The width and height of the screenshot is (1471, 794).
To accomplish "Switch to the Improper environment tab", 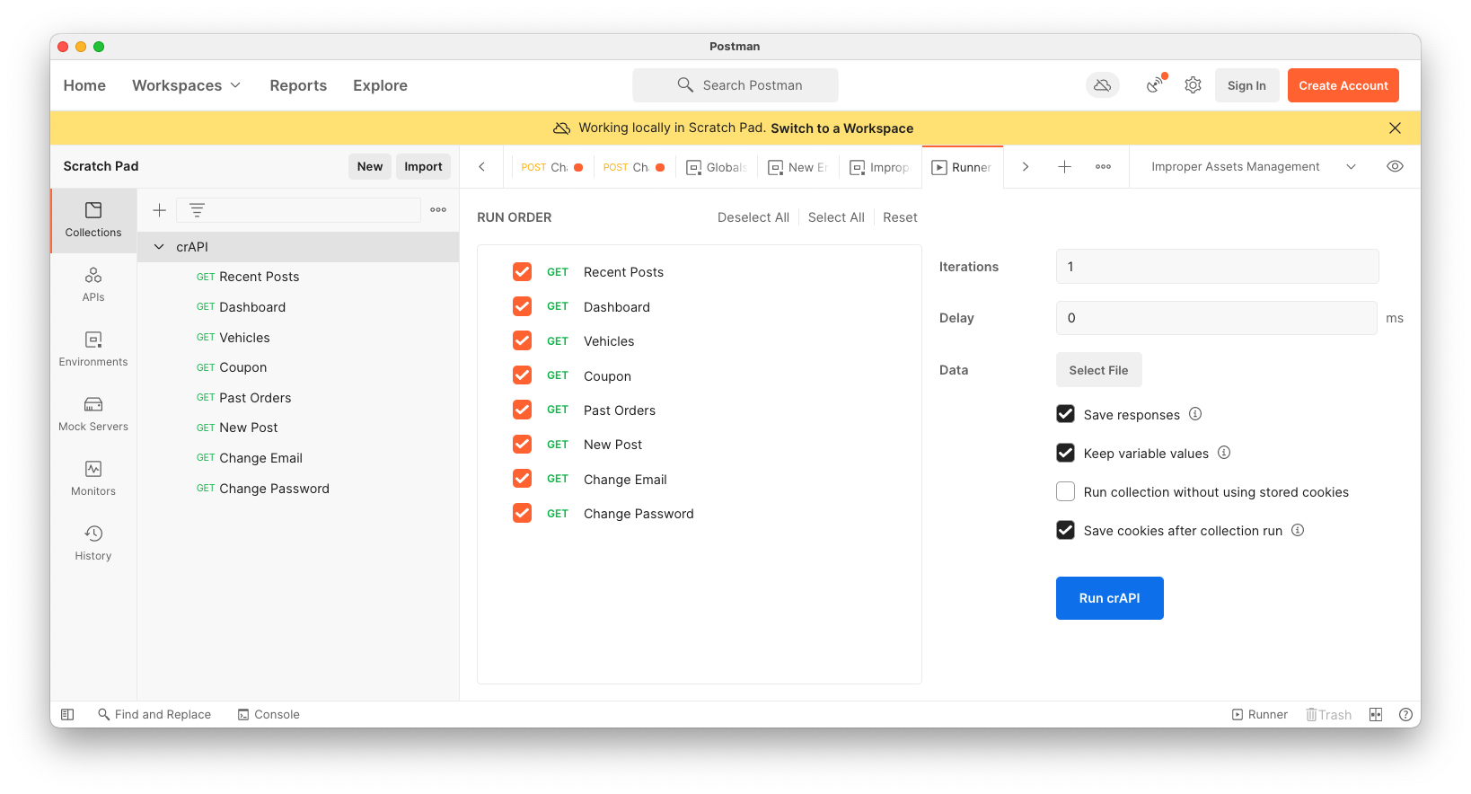I will (880, 167).
